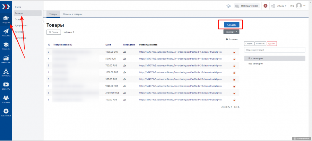Open the Рассылки paper-plane icon
Screen dimensions: 312x141
click(x=6, y=32)
